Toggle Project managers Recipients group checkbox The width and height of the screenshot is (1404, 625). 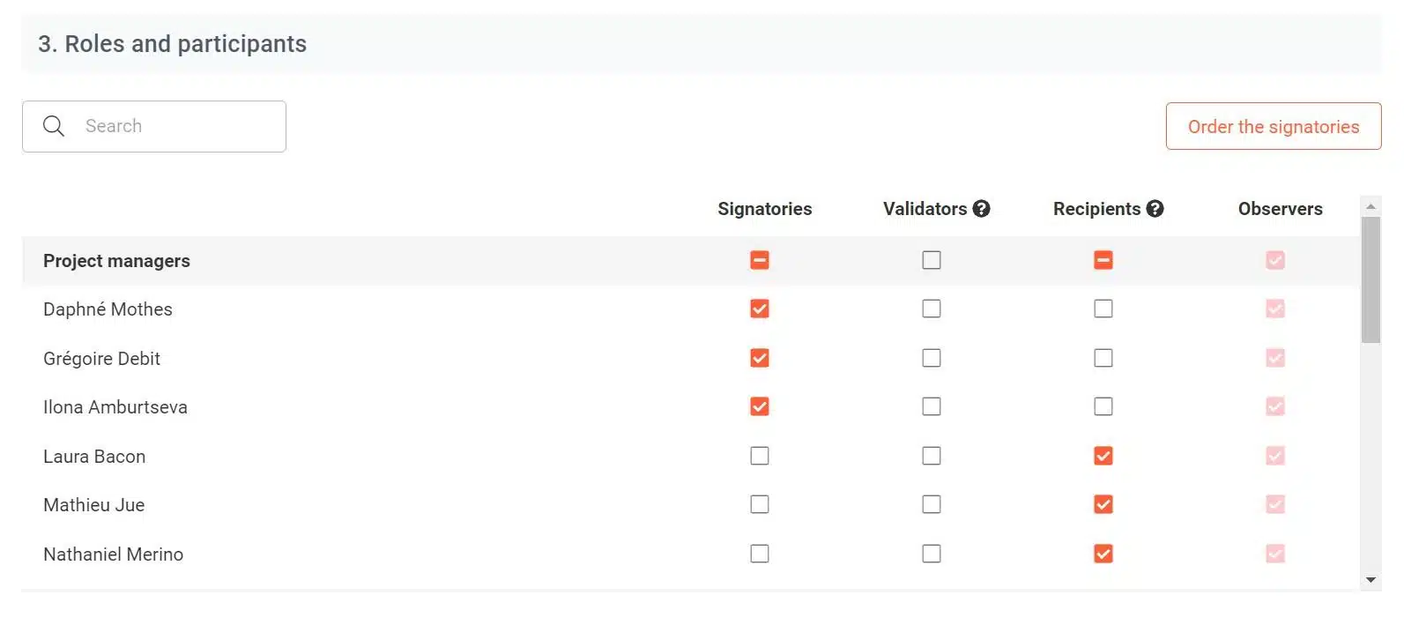(x=1103, y=260)
